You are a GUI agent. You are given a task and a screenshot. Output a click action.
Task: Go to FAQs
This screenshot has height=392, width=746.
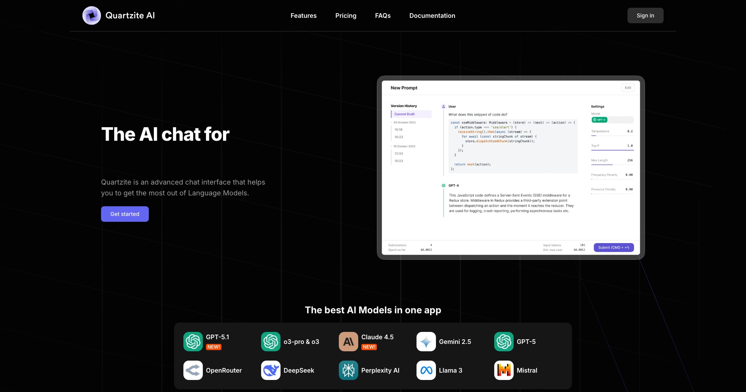click(383, 16)
